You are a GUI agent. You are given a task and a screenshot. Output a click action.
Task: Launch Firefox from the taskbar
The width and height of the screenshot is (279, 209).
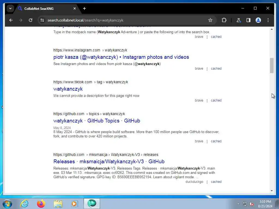[41, 204]
